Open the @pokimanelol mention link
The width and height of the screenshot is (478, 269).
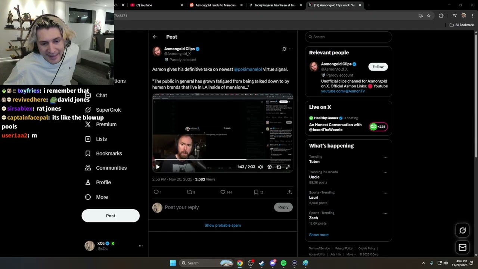(x=248, y=69)
